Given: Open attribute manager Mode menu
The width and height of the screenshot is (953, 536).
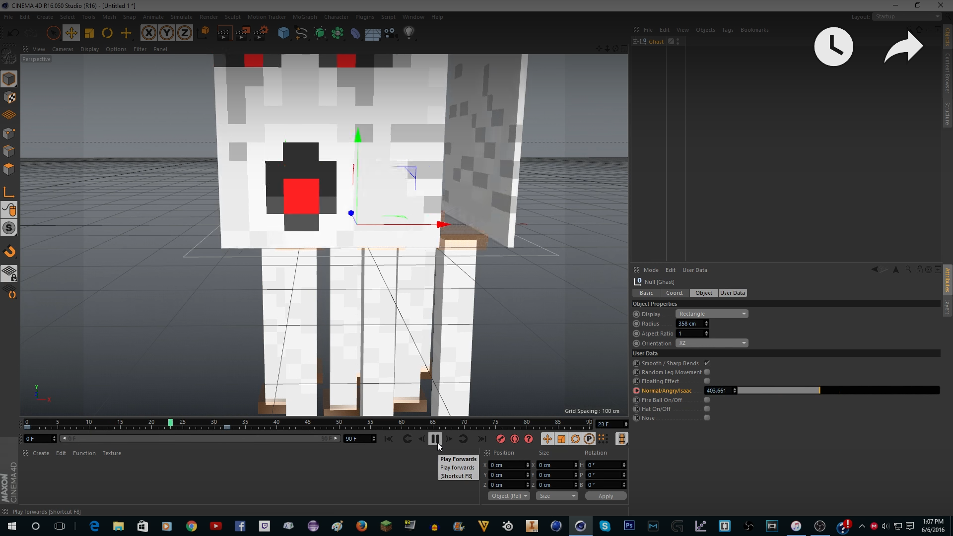Looking at the screenshot, I should [651, 270].
